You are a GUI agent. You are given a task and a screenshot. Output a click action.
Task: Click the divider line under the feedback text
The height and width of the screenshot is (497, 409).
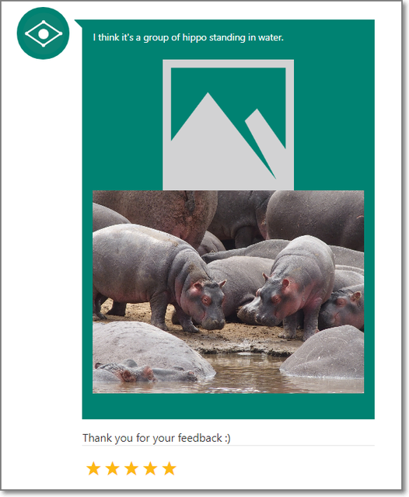pyautogui.click(x=228, y=445)
